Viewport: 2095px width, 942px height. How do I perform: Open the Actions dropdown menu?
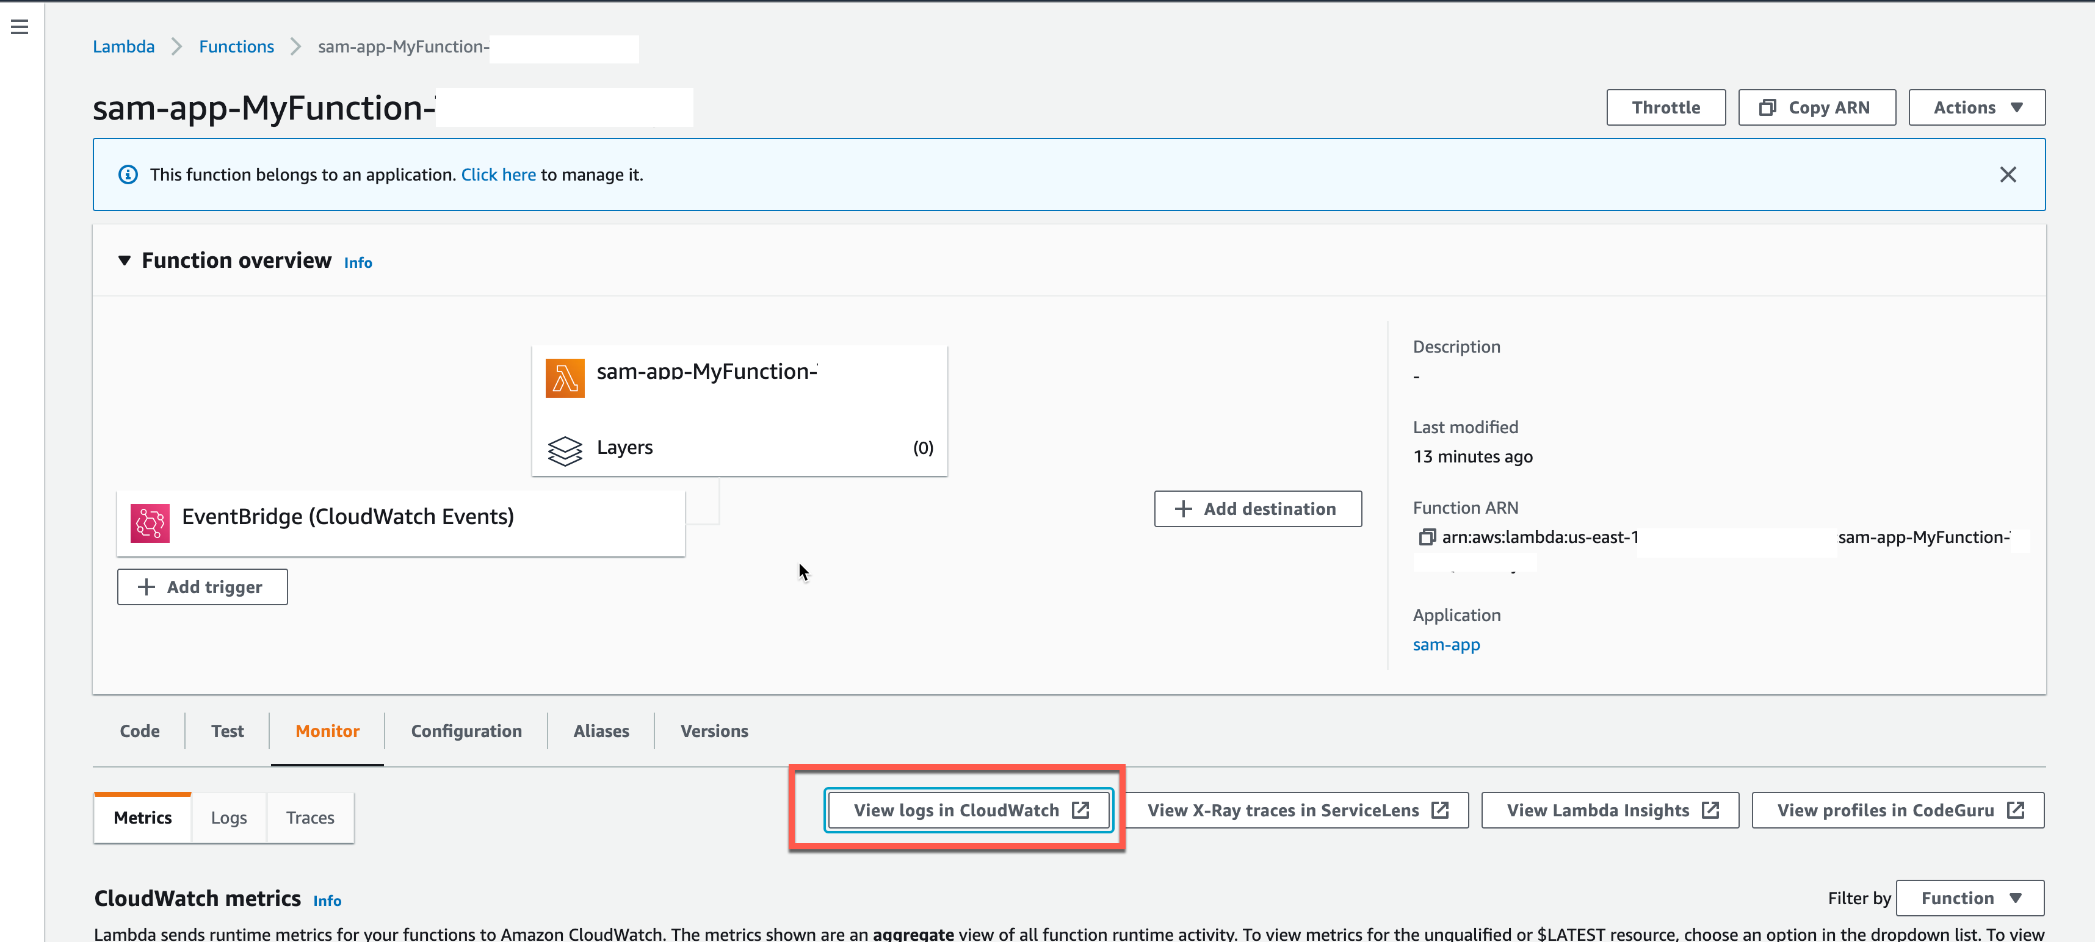[1975, 107]
